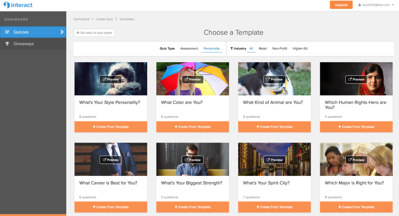Preview the Style Personality template
Image resolution: width=399 pixels, height=216 pixels.
coord(111,79)
